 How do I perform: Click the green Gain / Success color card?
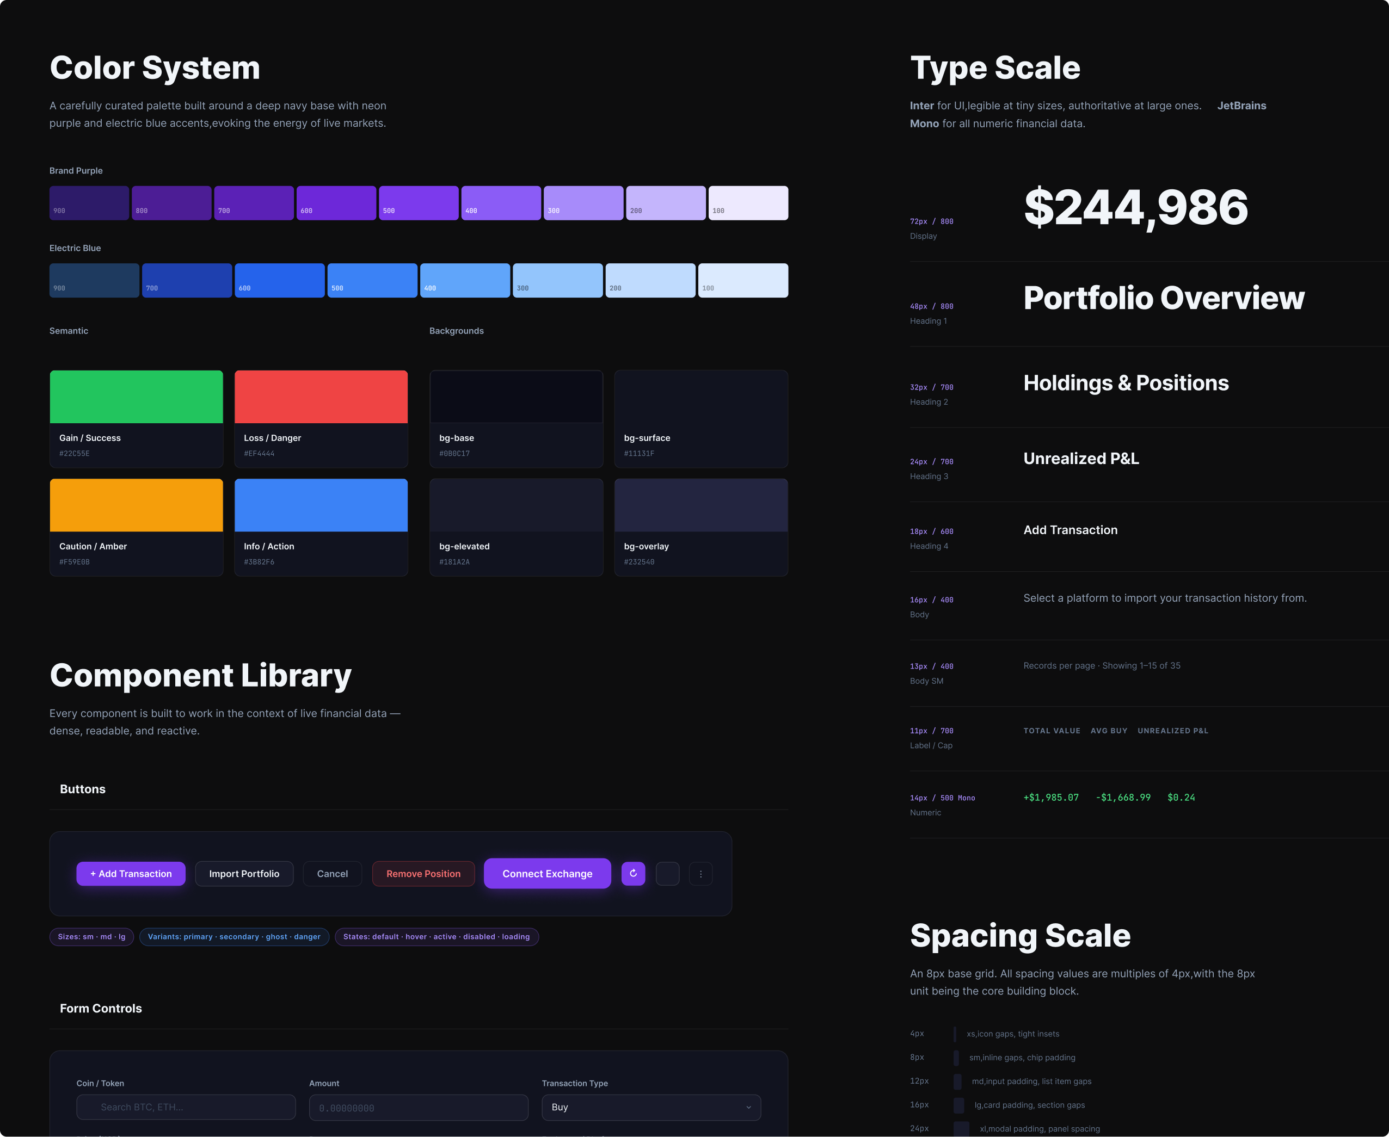(136, 419)
